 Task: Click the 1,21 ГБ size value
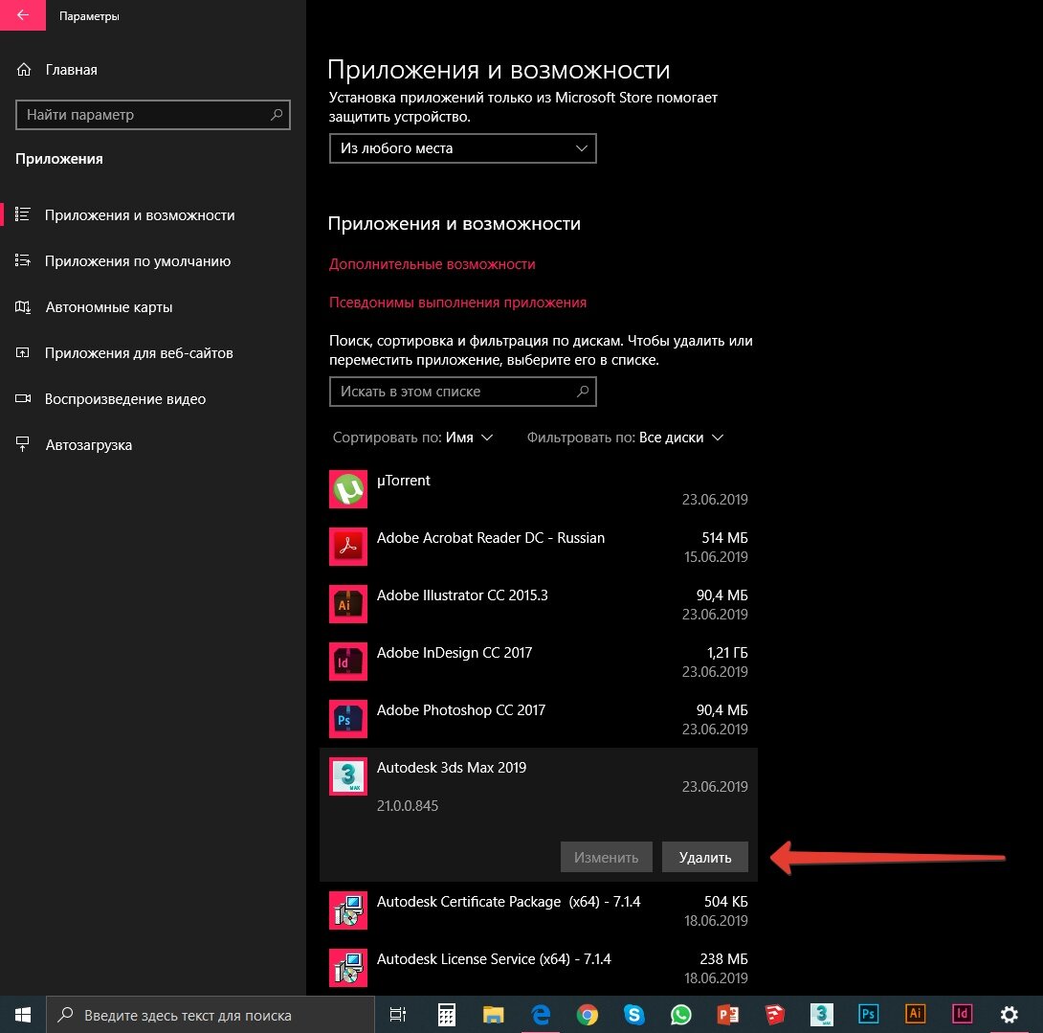click(x=727, y=653)
